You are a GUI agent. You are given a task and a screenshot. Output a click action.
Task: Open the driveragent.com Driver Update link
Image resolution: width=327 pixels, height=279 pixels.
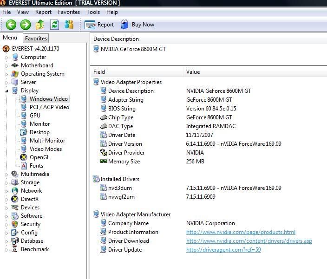(223, 250)
